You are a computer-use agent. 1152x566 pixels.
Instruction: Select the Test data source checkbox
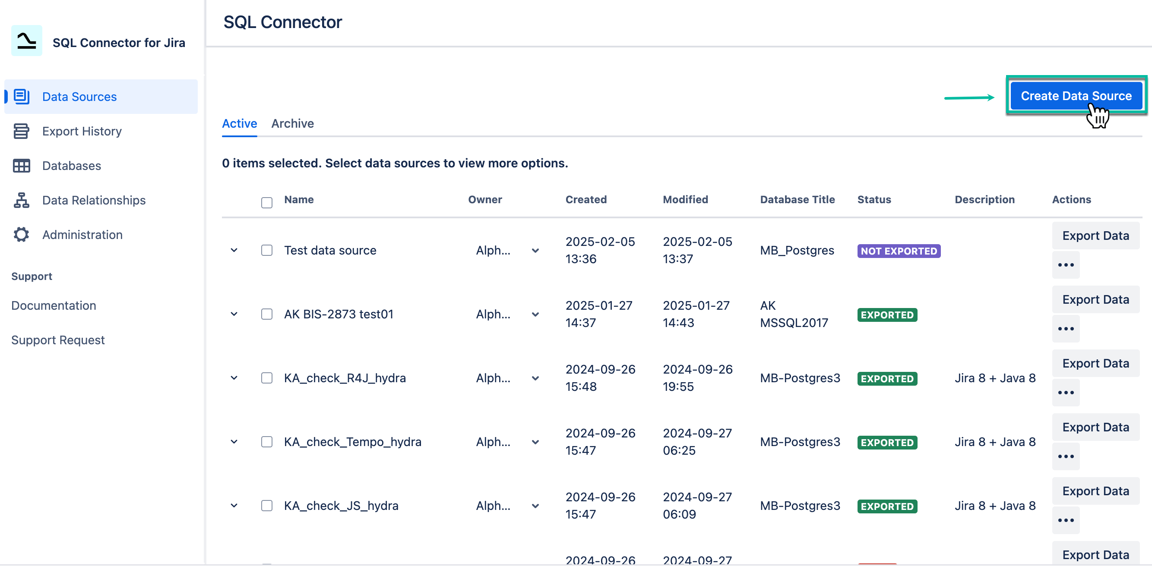(266, 250)
